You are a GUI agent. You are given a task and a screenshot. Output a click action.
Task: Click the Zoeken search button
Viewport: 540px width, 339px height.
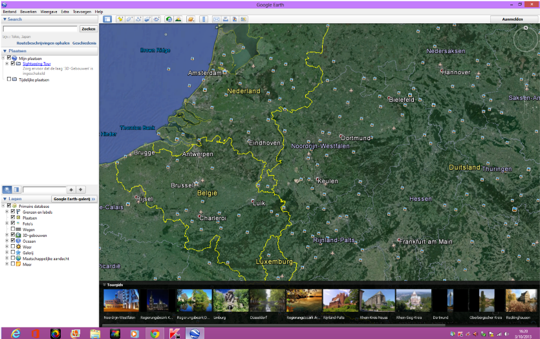[89, 29]
